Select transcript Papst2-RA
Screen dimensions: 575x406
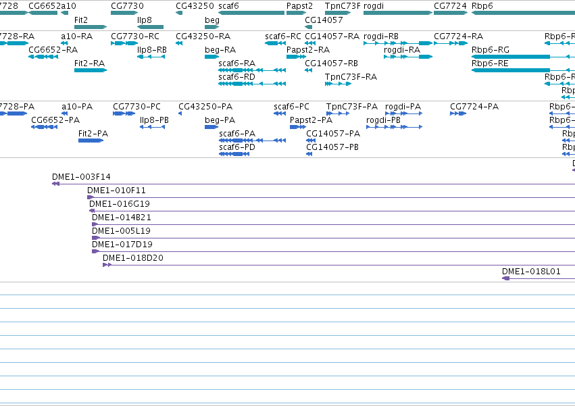pos(296,57)
